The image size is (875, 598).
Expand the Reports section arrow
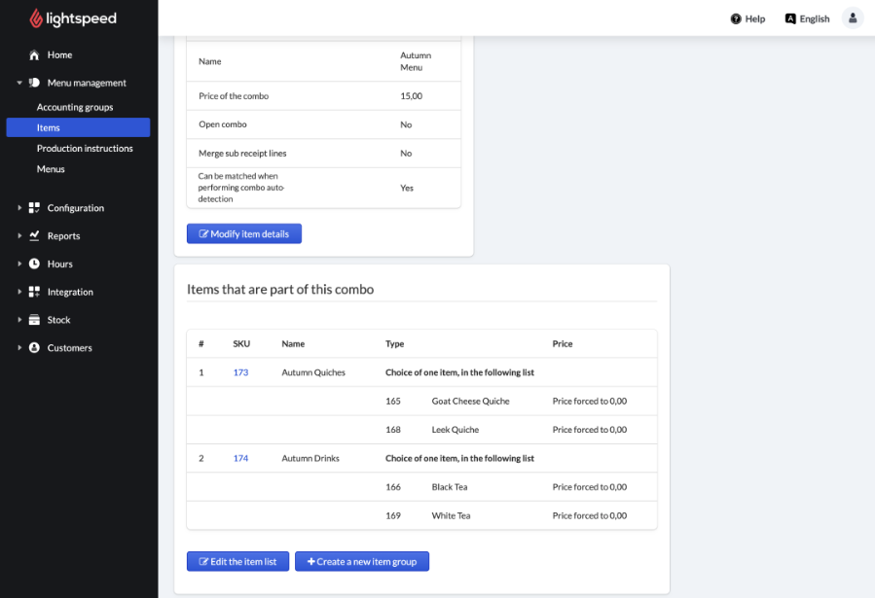(x=19, y=236)
